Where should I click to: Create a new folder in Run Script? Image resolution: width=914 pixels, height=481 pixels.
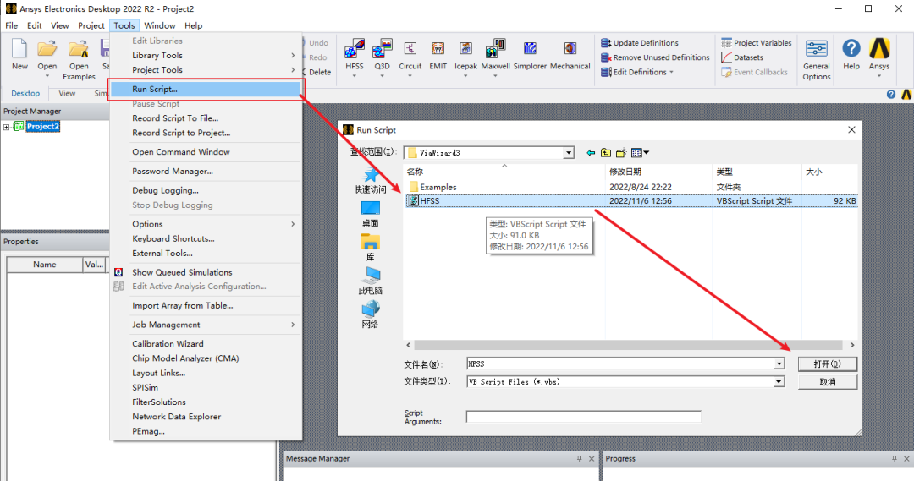click(621, 152)
